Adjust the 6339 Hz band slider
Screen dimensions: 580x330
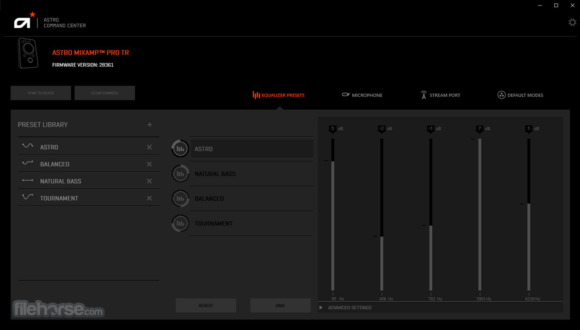(x=529, y=214)
